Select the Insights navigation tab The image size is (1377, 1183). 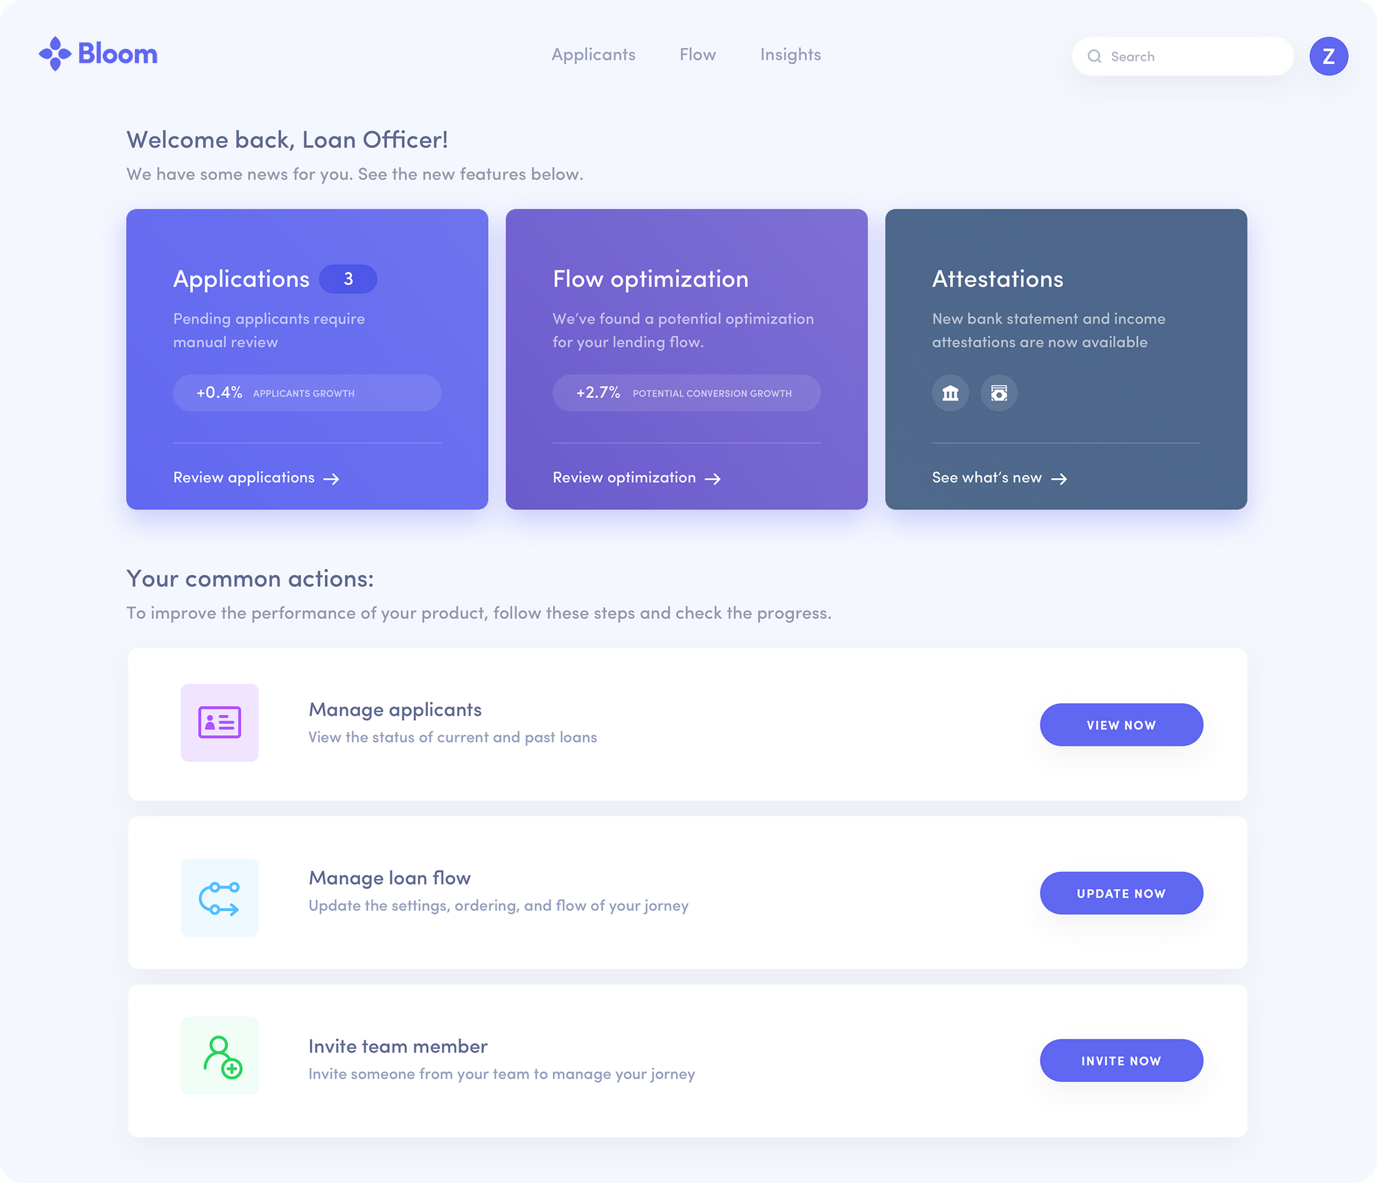coord(790,54)
